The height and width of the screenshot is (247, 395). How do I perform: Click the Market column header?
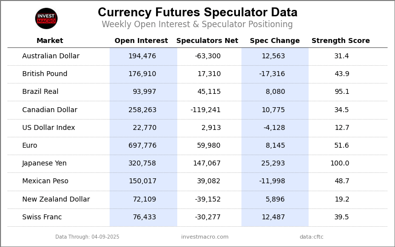[50, 41]
